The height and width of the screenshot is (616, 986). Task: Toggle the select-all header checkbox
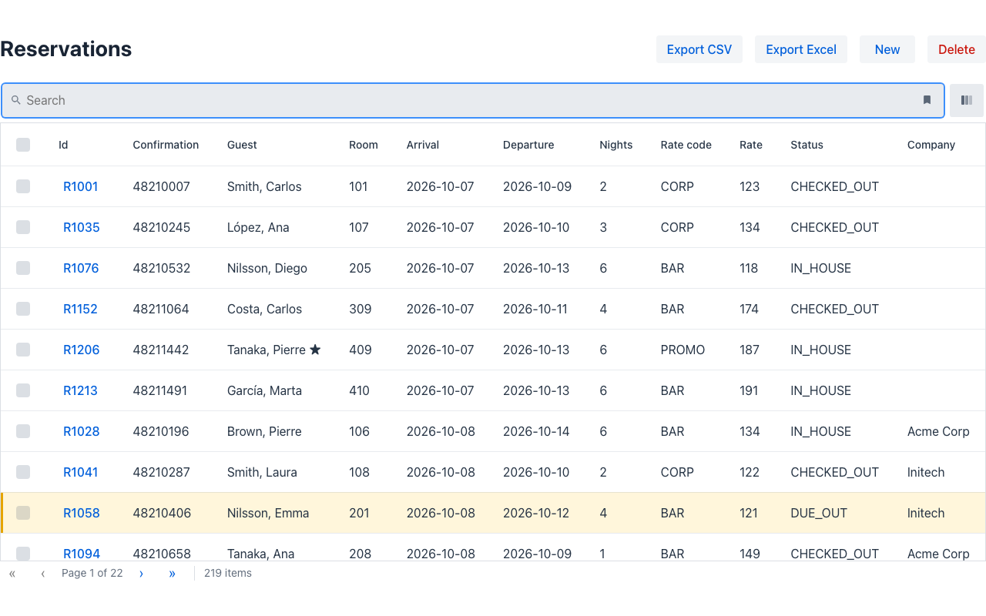(23, 145)
